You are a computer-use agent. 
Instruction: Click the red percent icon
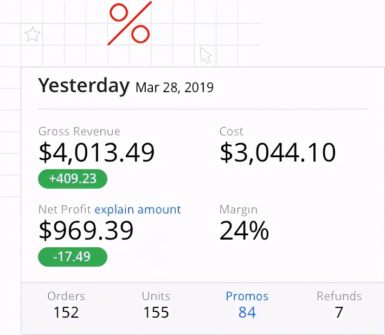130,23
